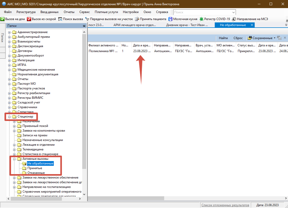Open the 'Платные услуги' menu
This screenshot has width=288, height=208.
click(x=106, y=12)
